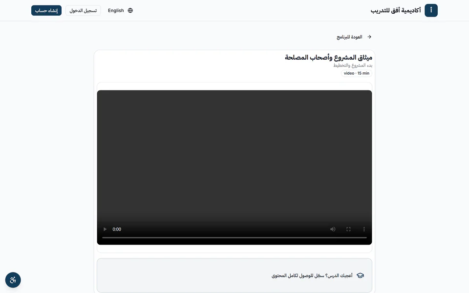469x293 pixels.
Task: Click the 0:00 video time display
Action: tap(117, 230)
